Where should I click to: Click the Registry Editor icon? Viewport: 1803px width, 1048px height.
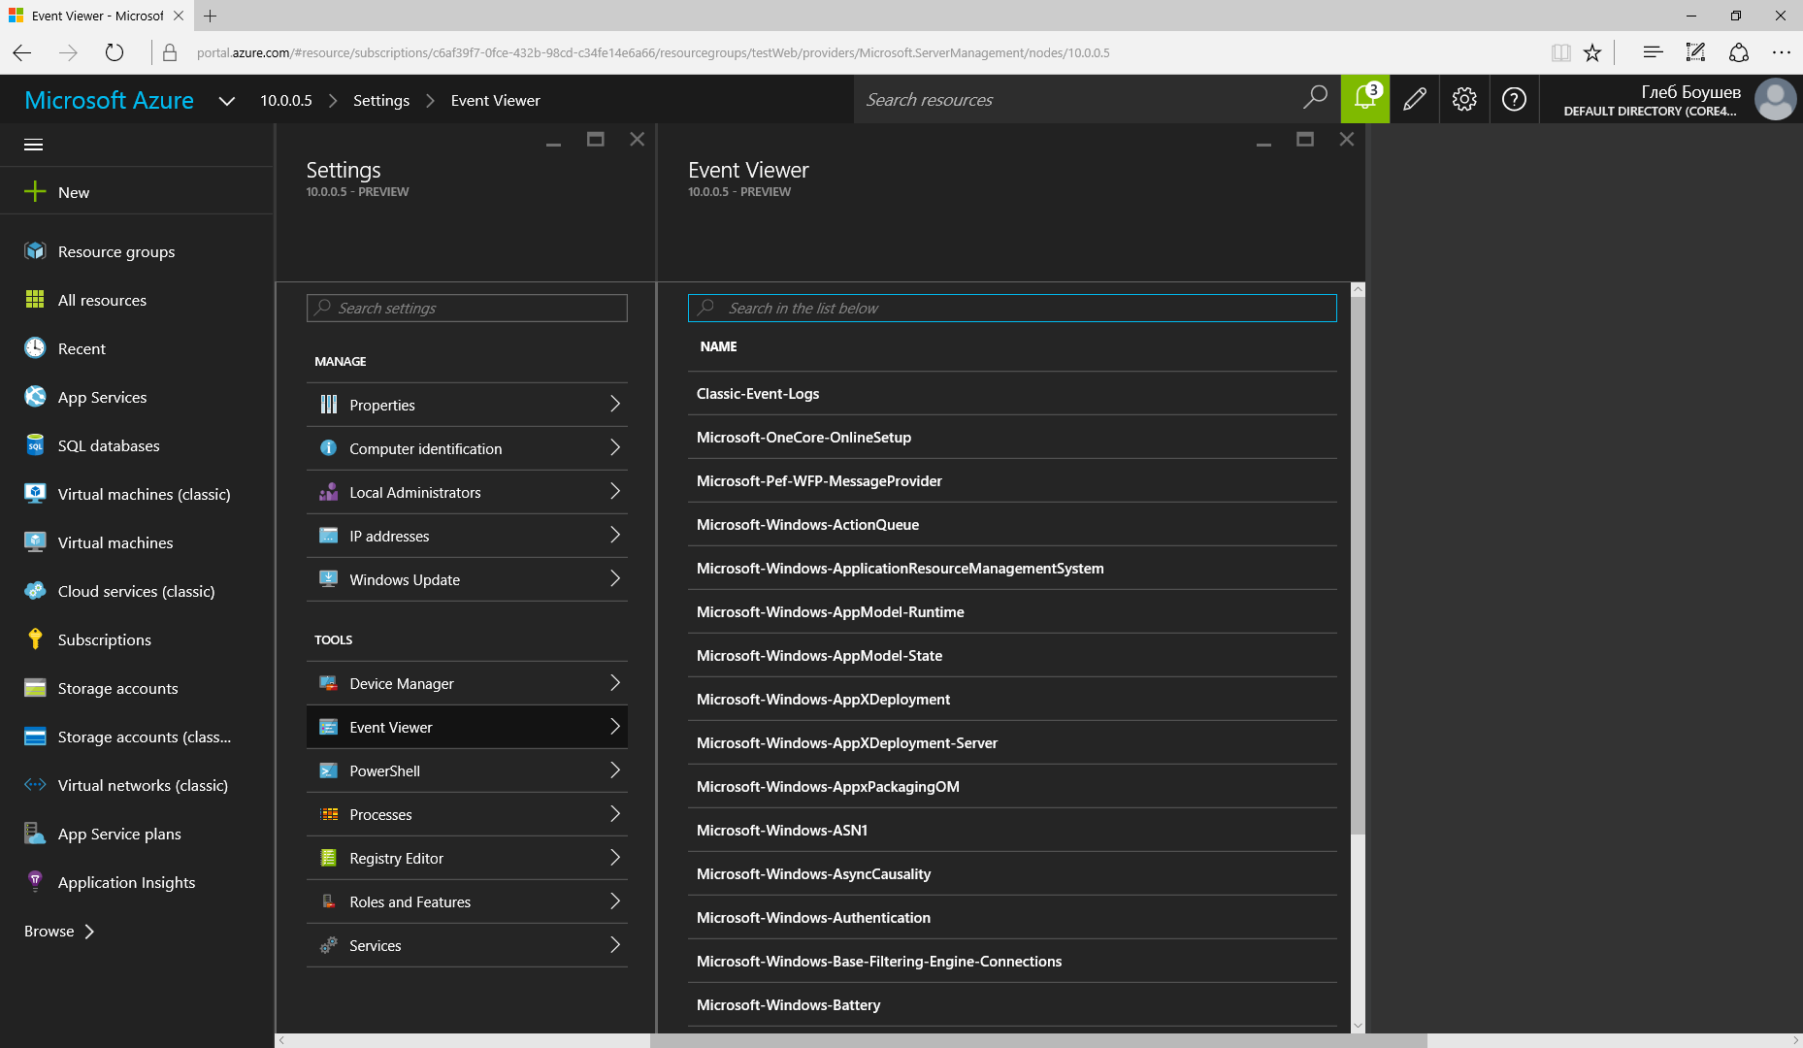tap(329, 858)
